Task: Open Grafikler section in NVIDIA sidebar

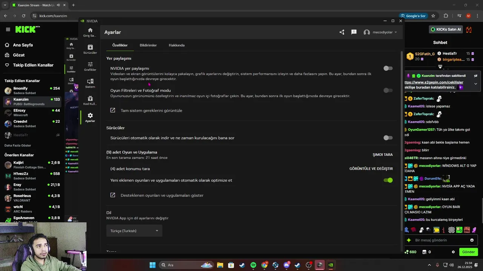Action: pos(90,66)
